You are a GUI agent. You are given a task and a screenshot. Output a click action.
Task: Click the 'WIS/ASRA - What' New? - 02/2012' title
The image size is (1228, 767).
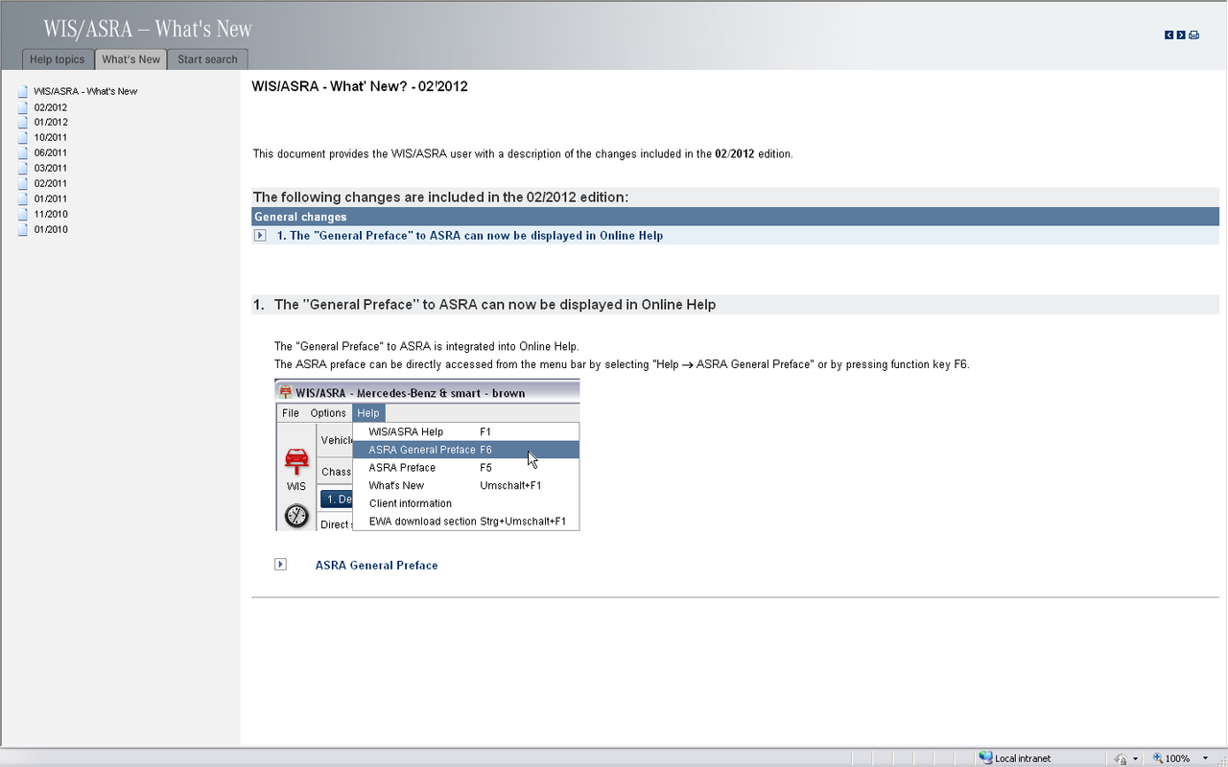pyautogui.click(x=360, y=86)
